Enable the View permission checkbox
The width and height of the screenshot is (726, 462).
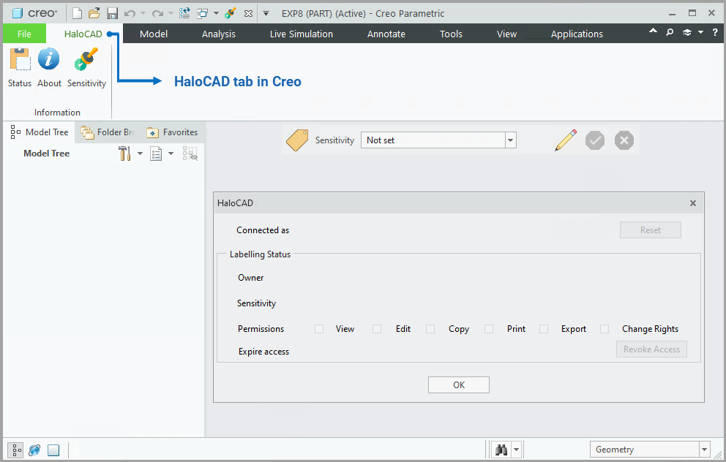[x=318, y=329]
